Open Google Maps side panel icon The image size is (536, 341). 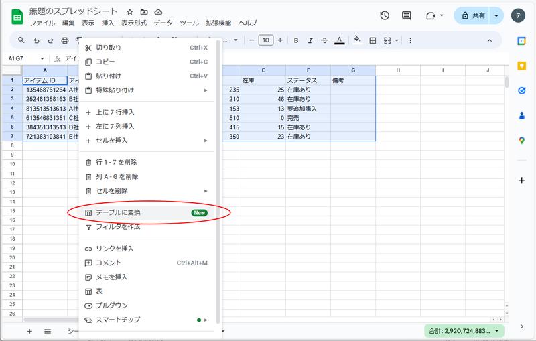click(x=521, y=140)
